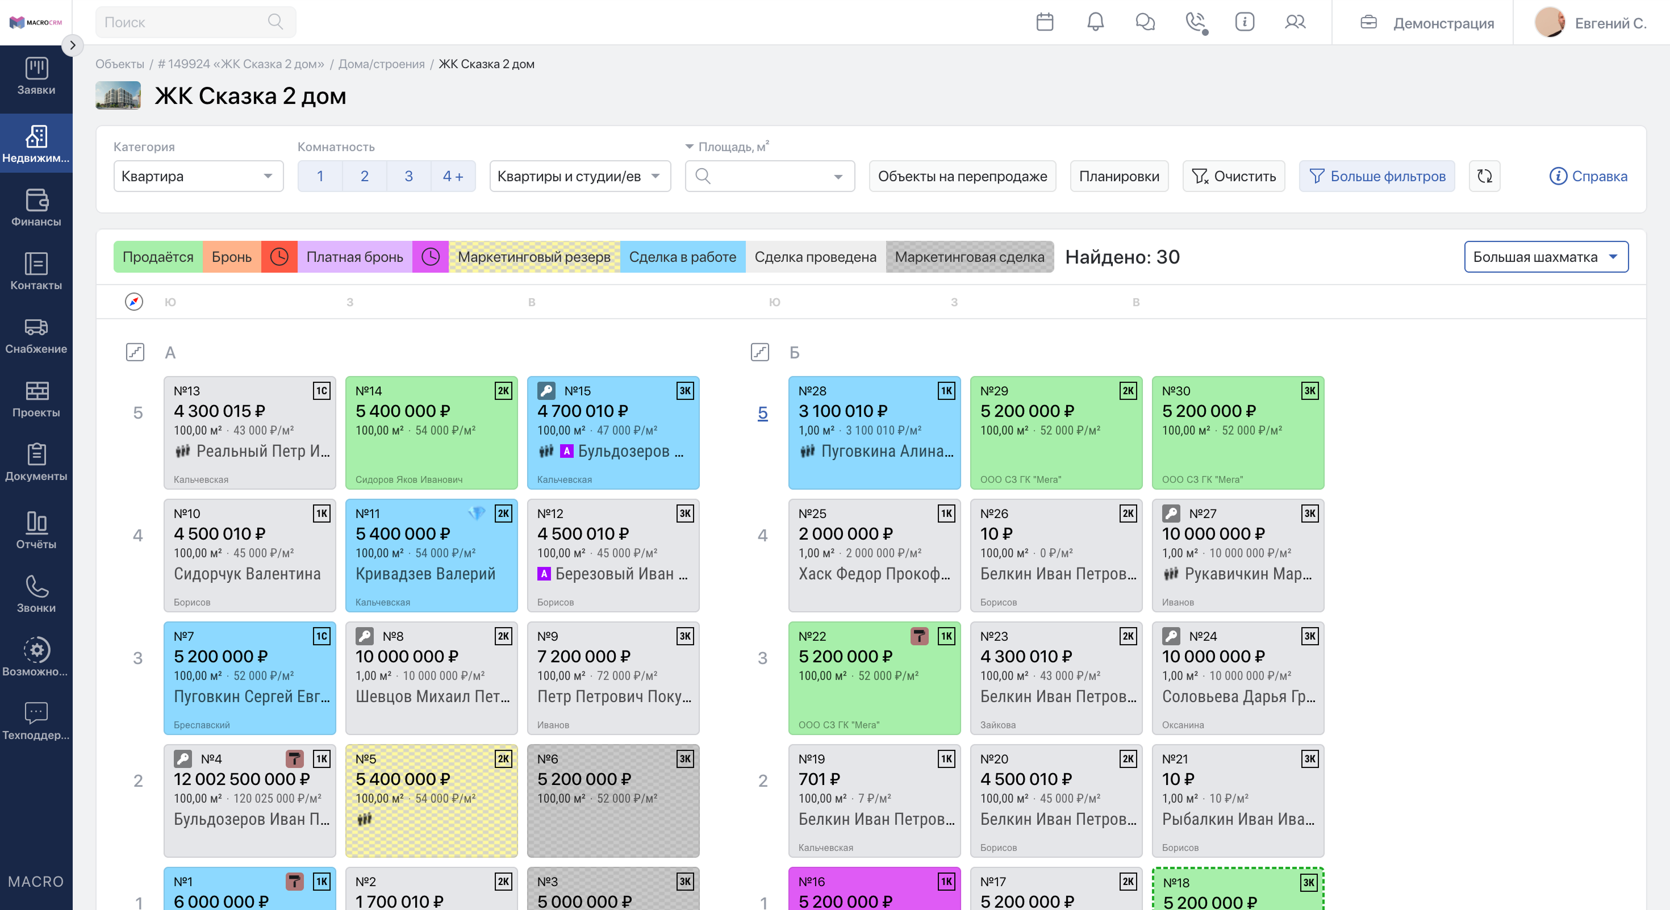The height and width of the screenshot is (910, 1670).
Task: Toggle room count filter 1
Action: coord(320,176)
